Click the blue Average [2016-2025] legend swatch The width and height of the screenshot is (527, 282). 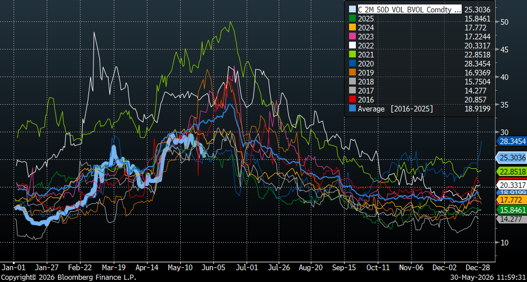[x=352, y=109]
